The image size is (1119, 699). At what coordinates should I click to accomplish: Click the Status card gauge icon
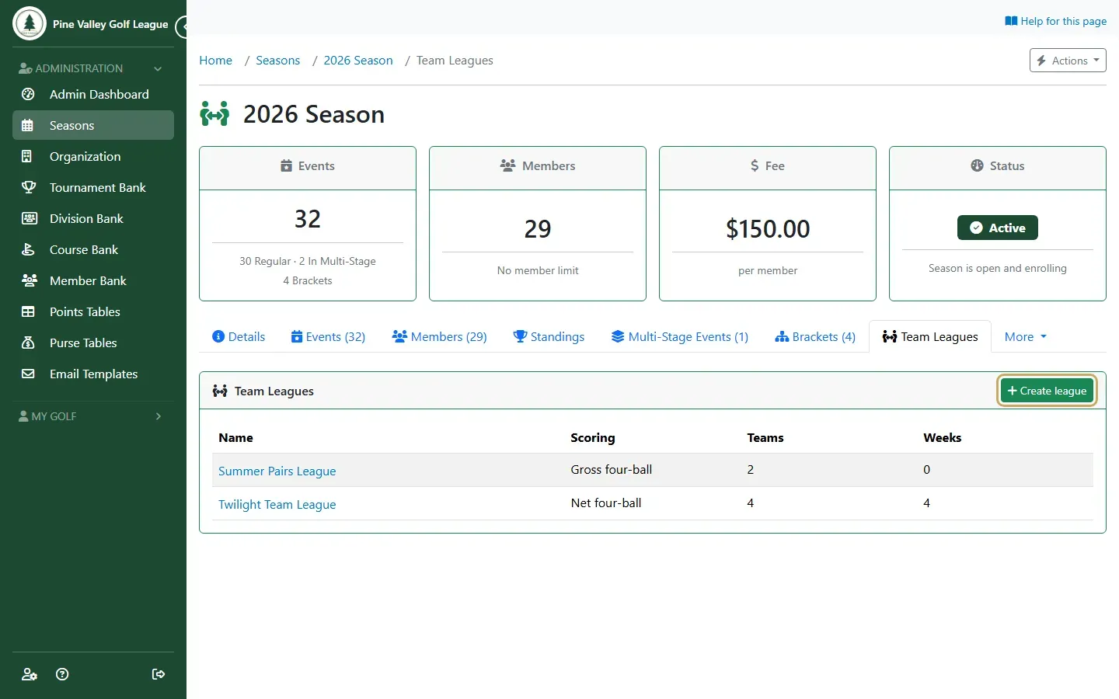977,165
